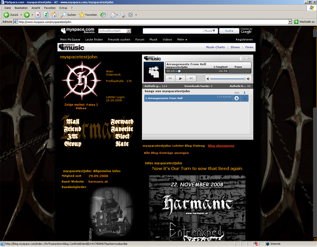Click the address bar URL field
The image size is (317, 247).
(153, 22)
